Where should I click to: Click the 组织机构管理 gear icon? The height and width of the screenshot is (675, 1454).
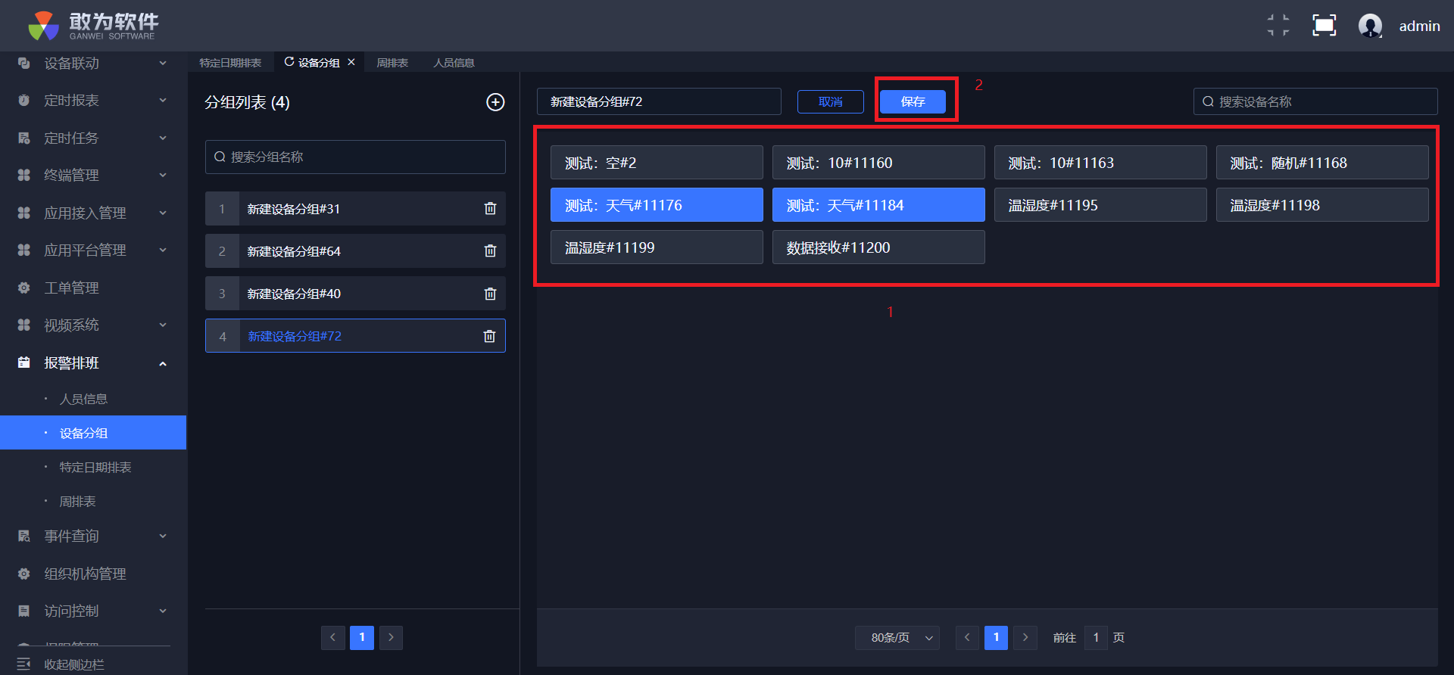point(24,574)
